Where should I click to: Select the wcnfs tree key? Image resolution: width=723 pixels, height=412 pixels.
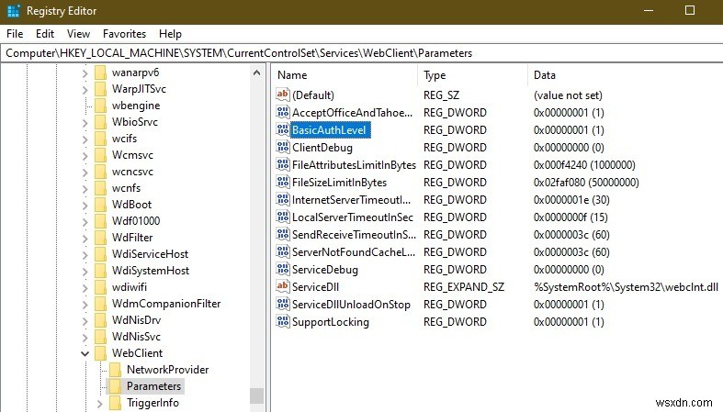pyautogui.click(x=127, y=188)
